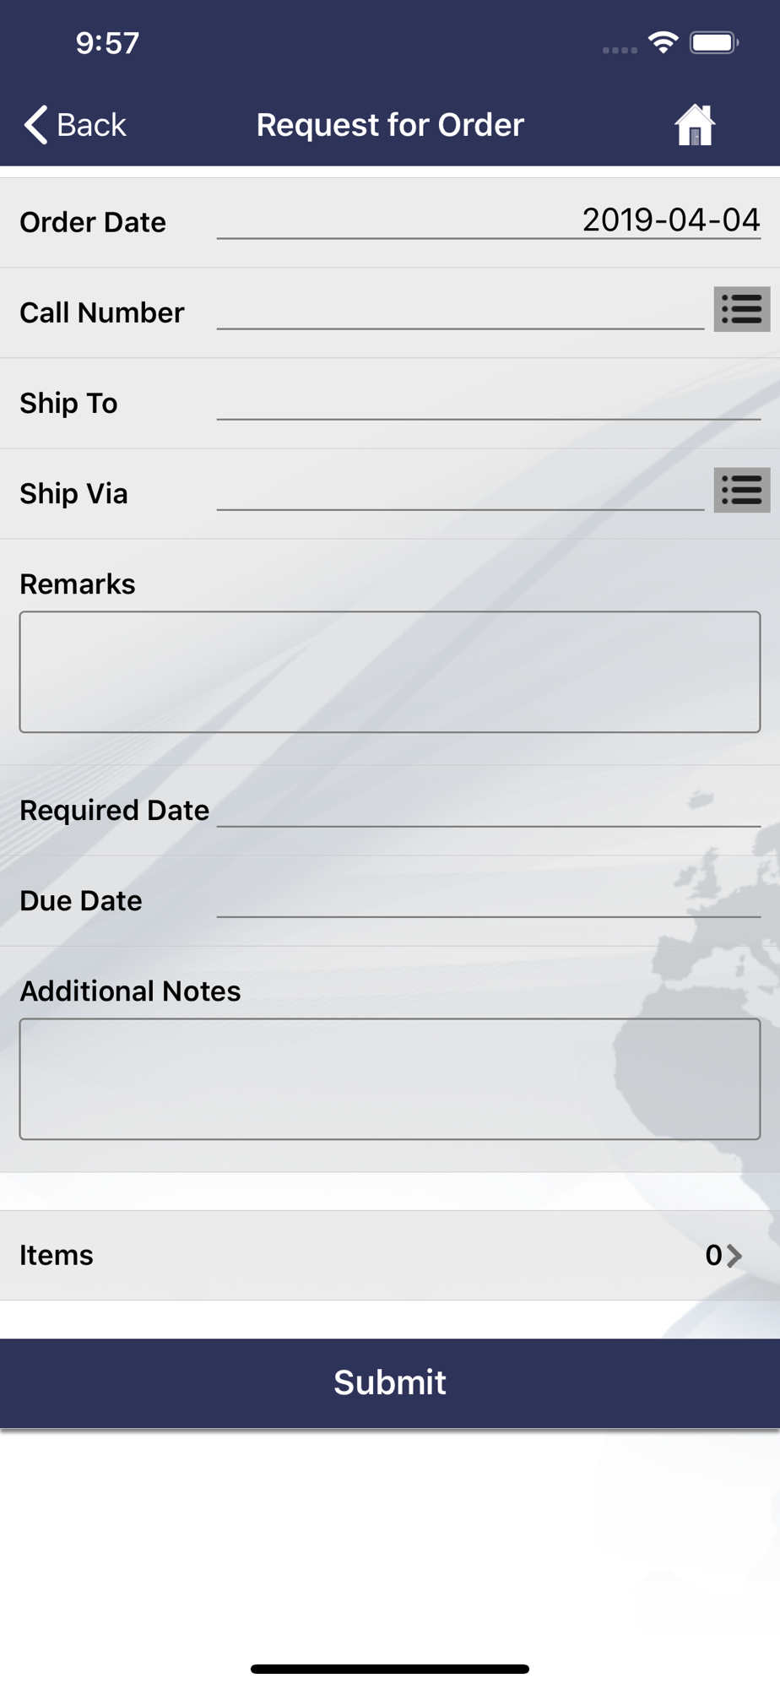Tap the back chevron arrow
Screen dimensions: 780x1689
(35, 125)
